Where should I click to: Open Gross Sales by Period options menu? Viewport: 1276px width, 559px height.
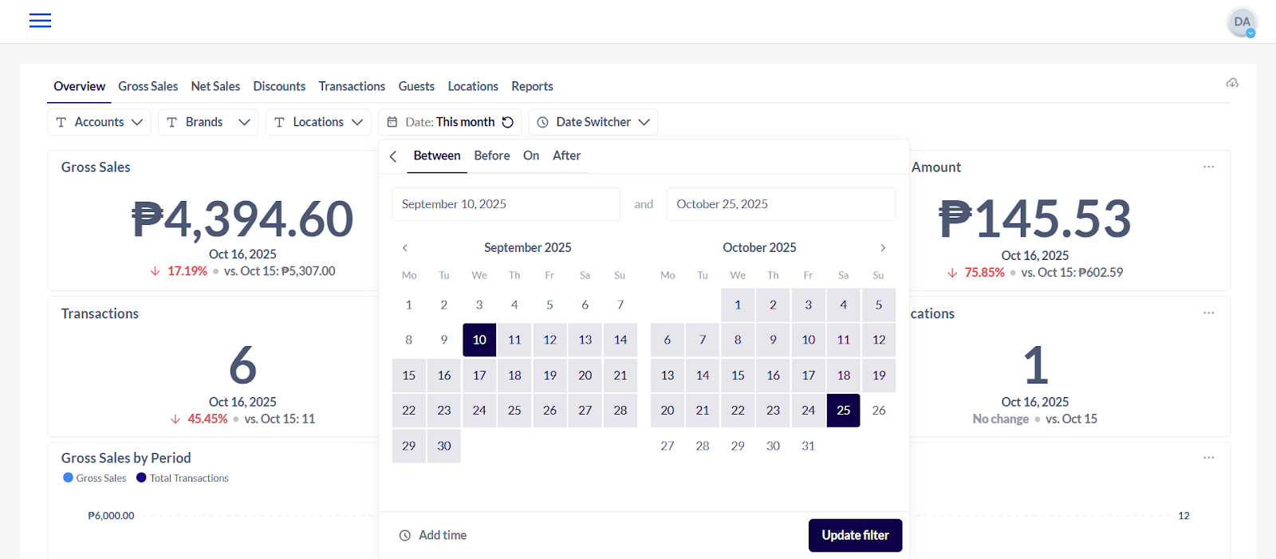pos(1209,458)
